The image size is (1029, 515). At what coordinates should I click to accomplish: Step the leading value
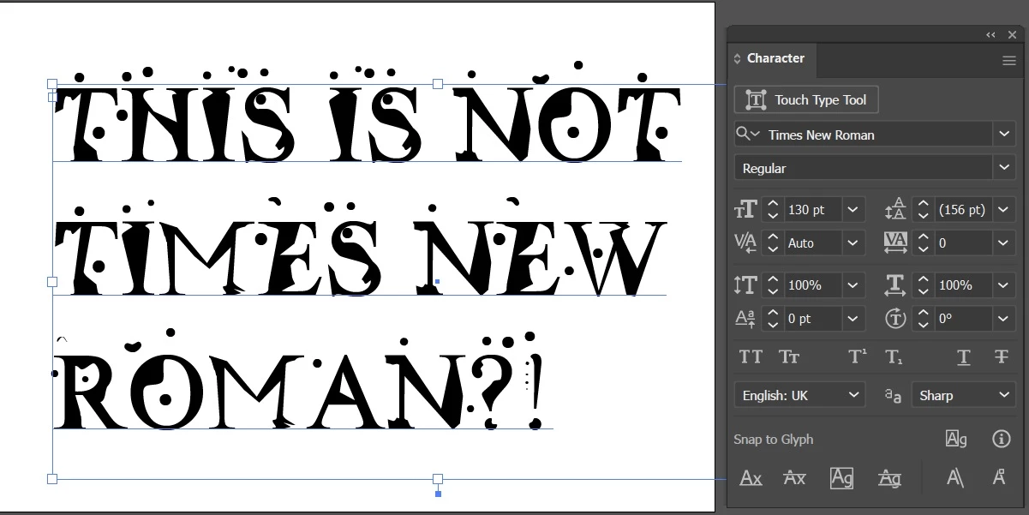click(x=923, y=209)
